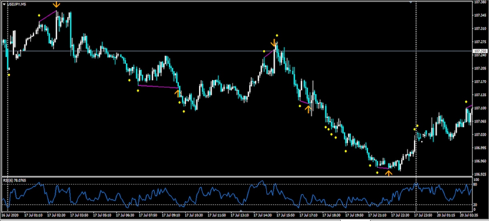Click the 107.345 price axis label
The image size is (489, 221).
point(480,15)
